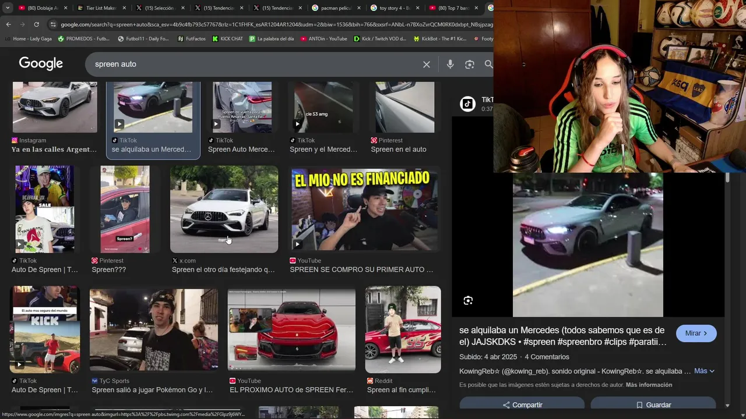
Task: Click title Spreen salió a jugar Pokémon Go
Action: coord(152,389)
